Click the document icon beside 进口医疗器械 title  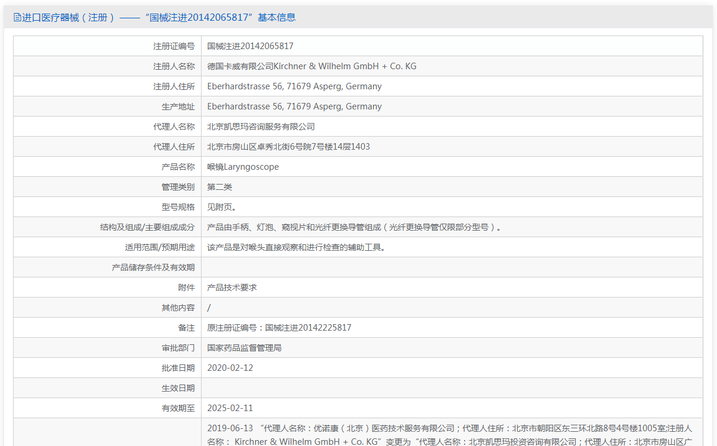point(17,18)
